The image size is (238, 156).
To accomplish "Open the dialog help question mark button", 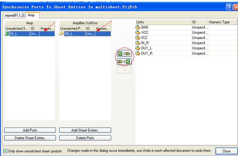I will (229, 7).
